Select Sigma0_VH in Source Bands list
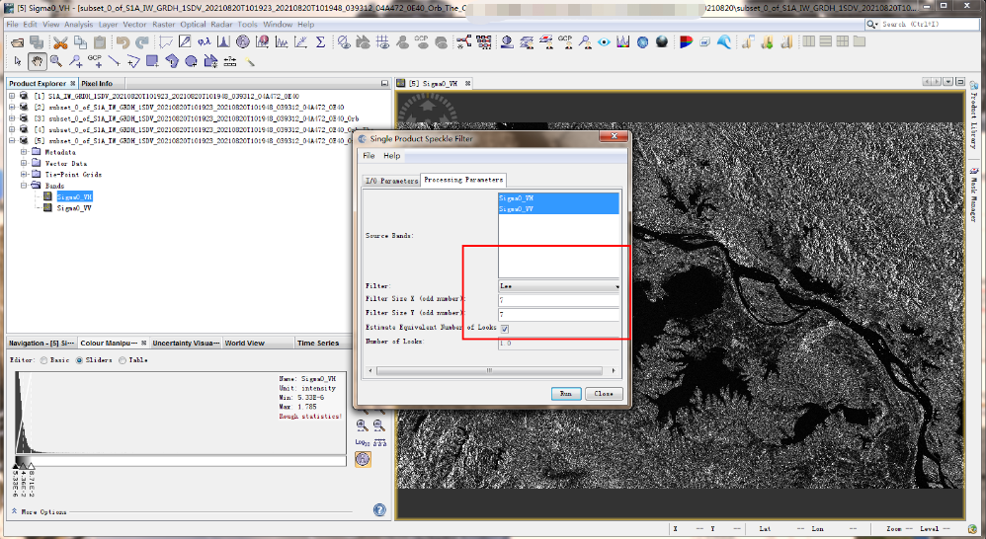Screen dimensions: 986x539 (x=558, y=197)
